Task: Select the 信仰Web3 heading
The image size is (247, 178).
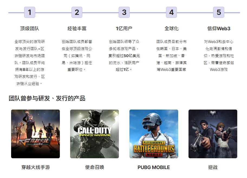Action: (219, 28)
